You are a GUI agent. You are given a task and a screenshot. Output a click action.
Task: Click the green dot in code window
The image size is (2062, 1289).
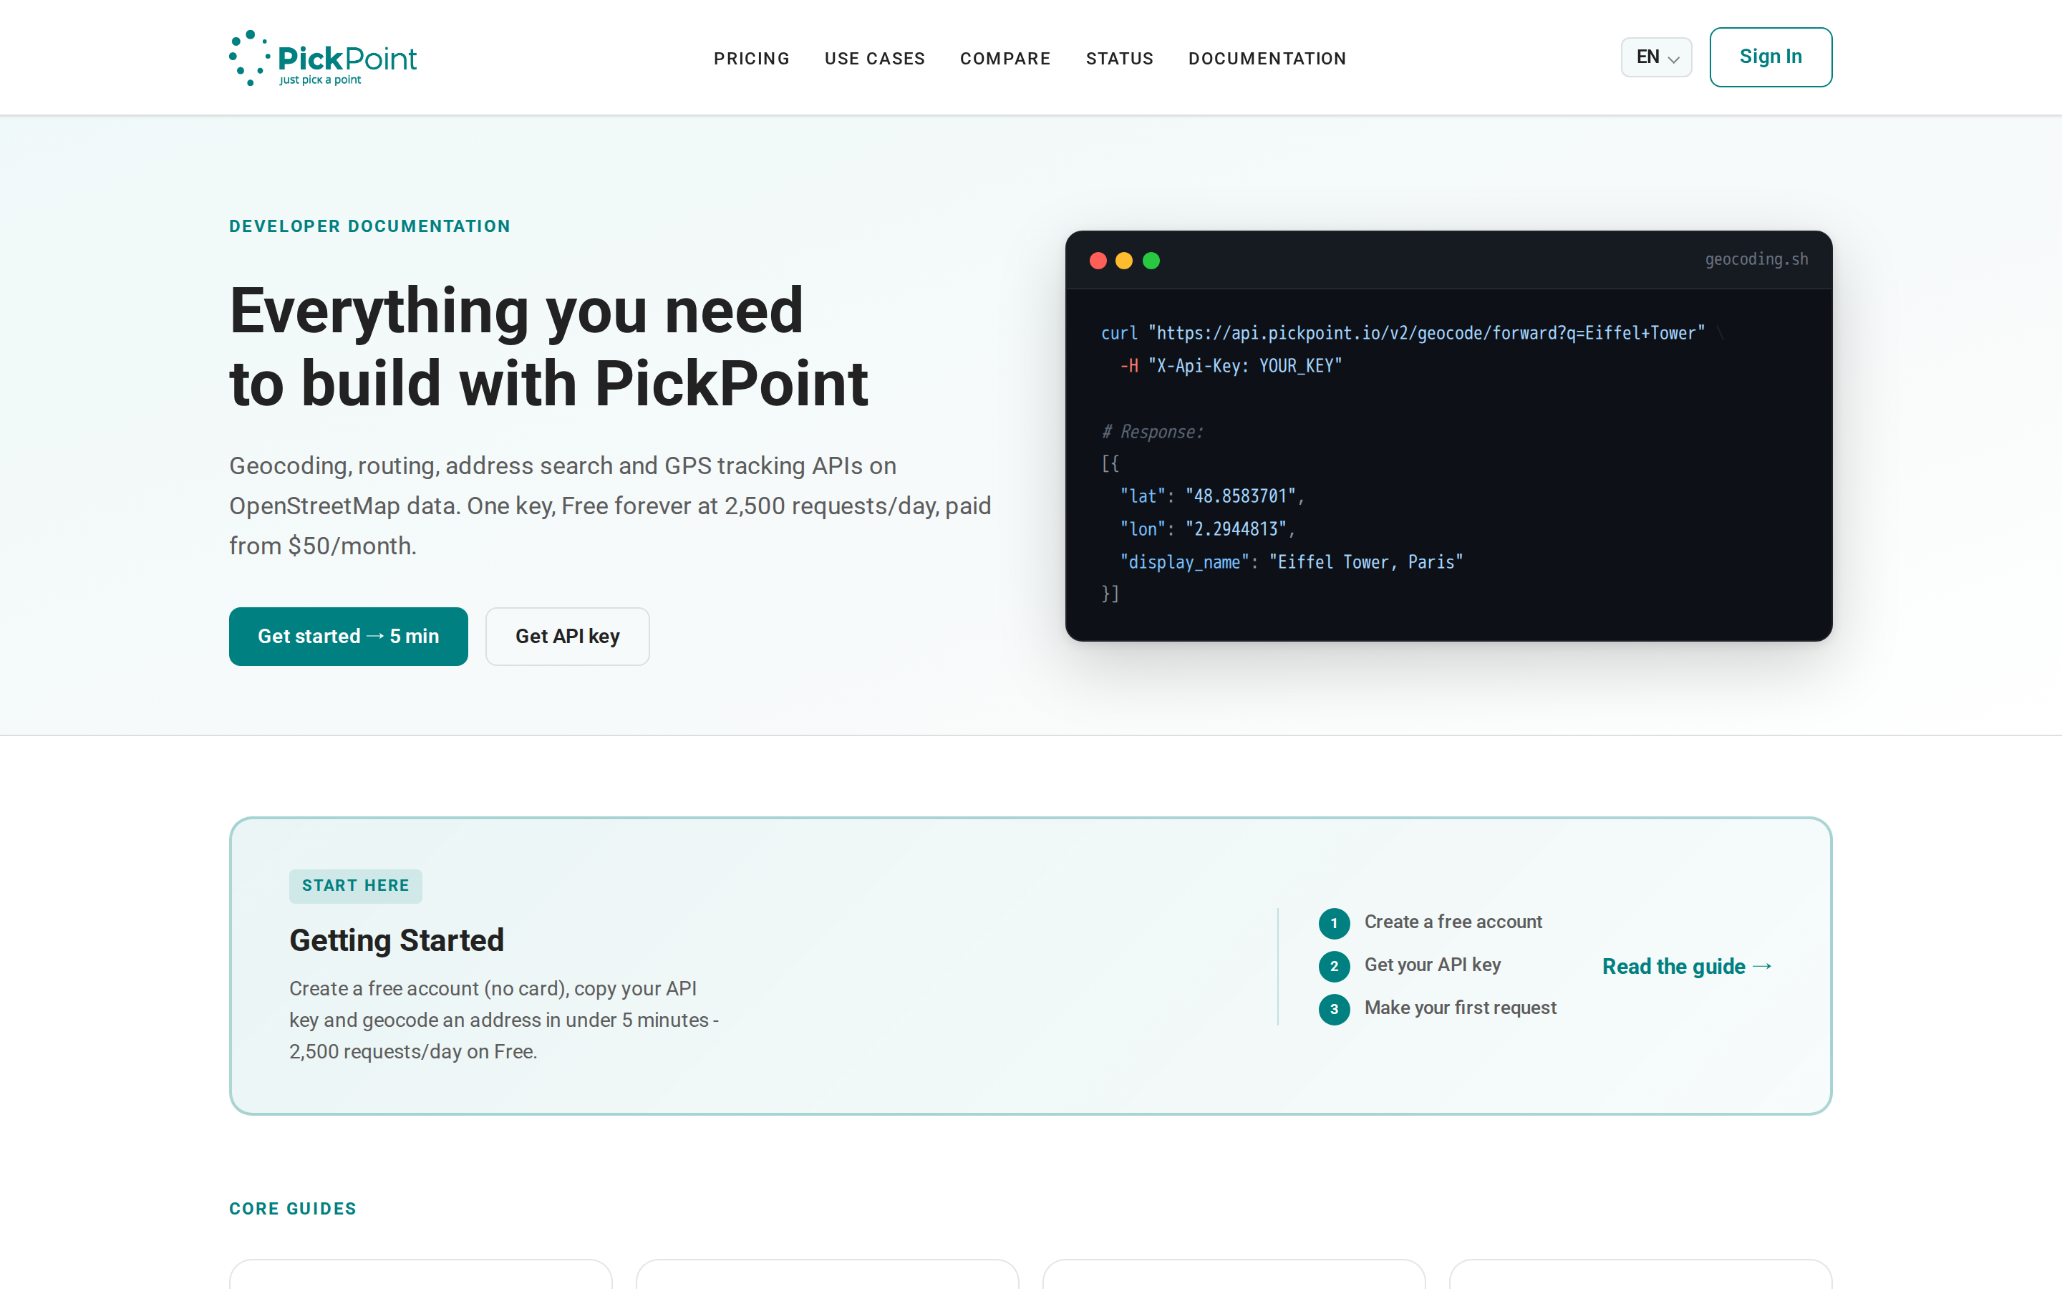[x=1151, y=261]
